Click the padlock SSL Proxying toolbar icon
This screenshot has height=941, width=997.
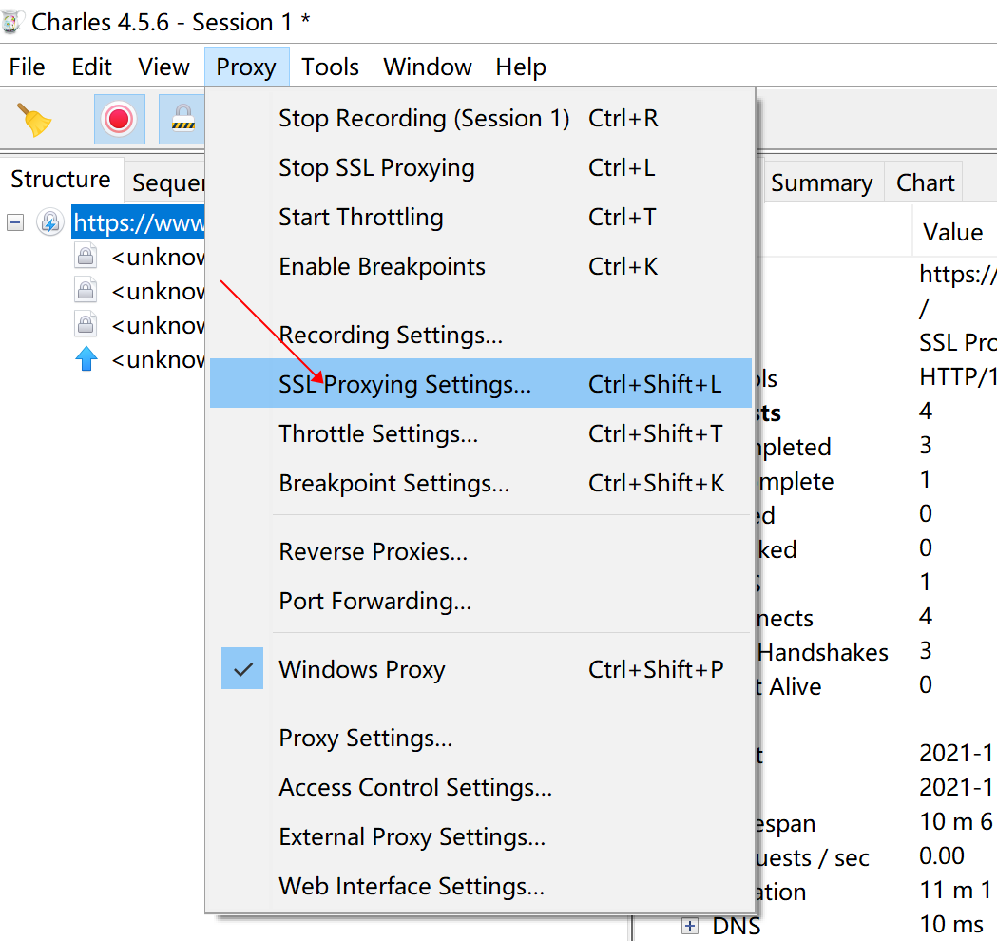[x=182, y=120]
